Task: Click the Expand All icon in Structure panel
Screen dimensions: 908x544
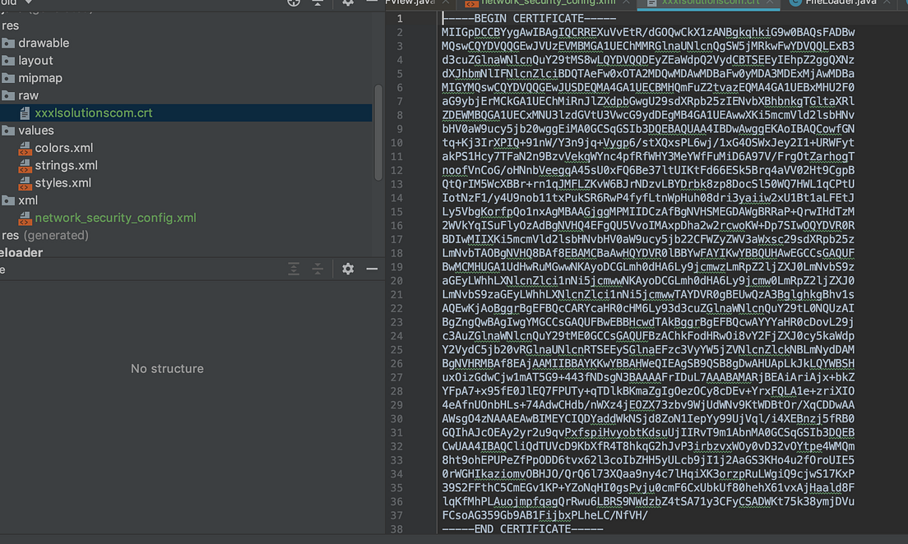Action: click(294, 269)
